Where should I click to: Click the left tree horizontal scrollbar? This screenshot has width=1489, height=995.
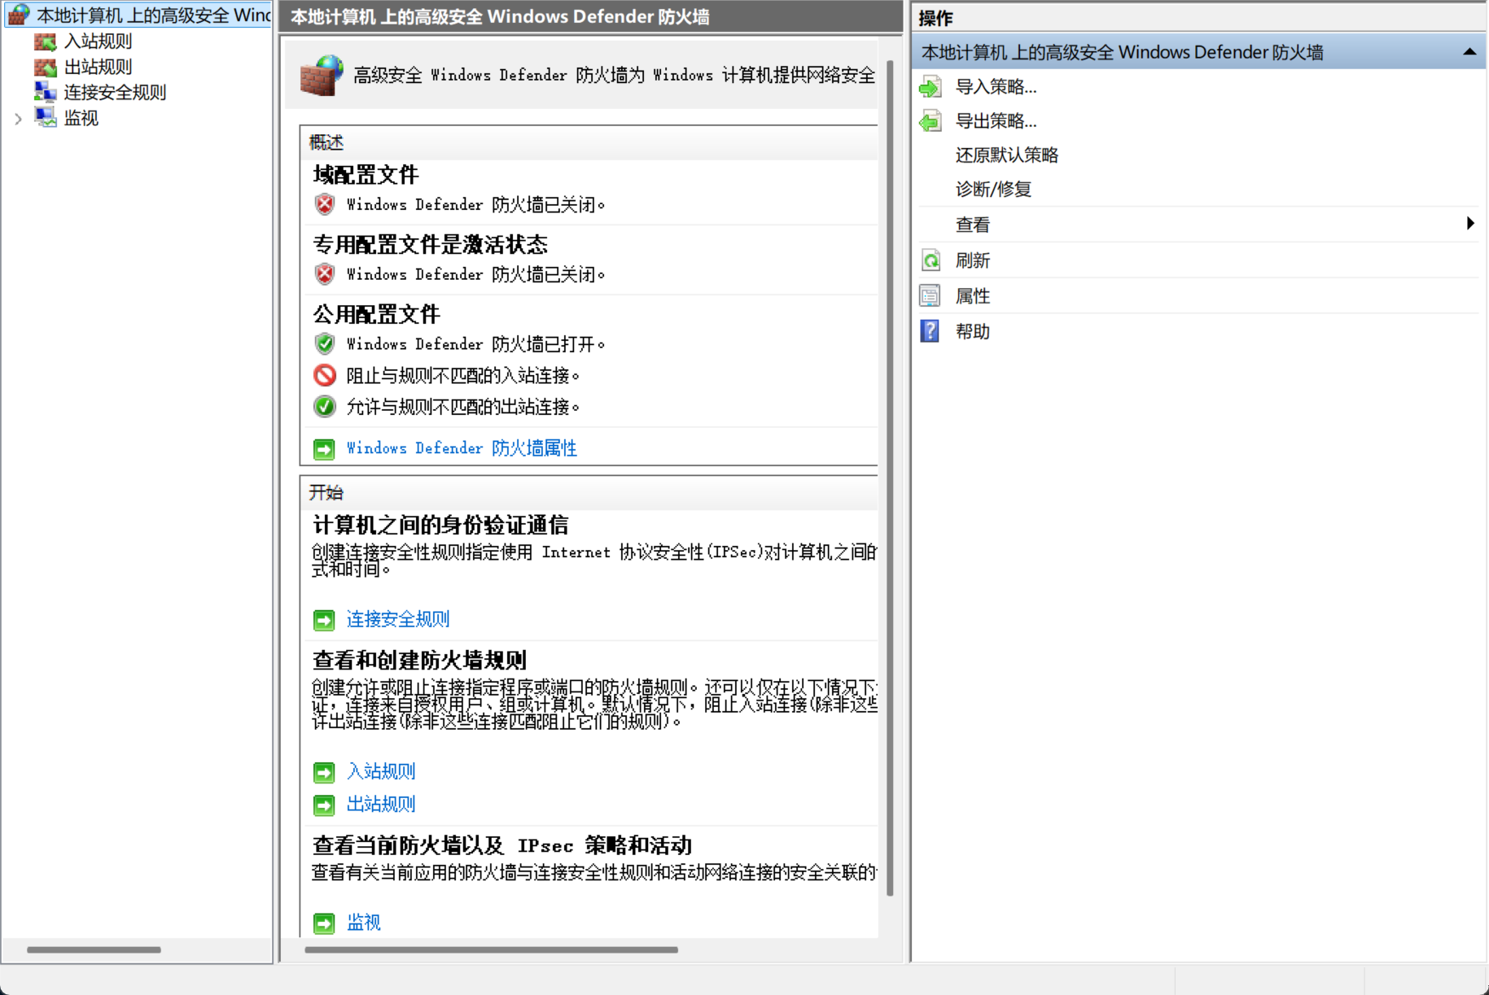(x=94, y=949)
